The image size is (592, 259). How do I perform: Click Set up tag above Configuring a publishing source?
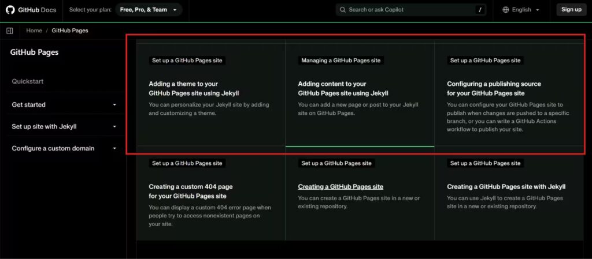485,61
